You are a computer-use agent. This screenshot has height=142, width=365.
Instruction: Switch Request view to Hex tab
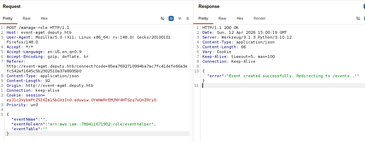coord(44,18)
